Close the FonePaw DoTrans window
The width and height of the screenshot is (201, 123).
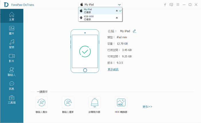point(196,5)
